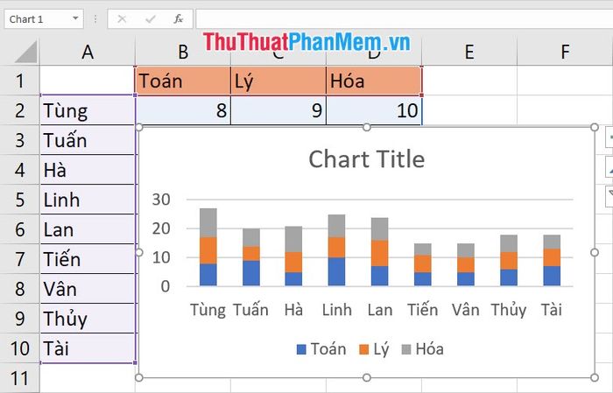The width and height of the screenshot is (613, 393).
Task: Click the Tài axis label in chart
Action: (x=552, y=310)
